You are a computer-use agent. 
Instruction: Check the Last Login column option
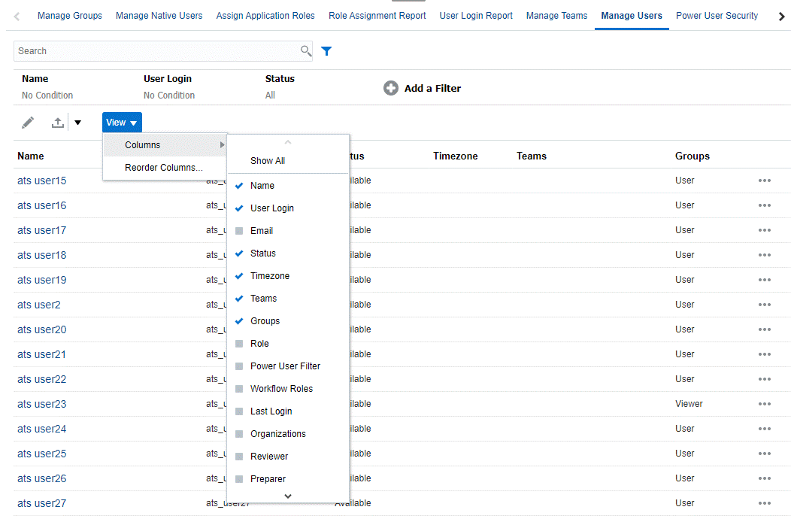(239, 411)
